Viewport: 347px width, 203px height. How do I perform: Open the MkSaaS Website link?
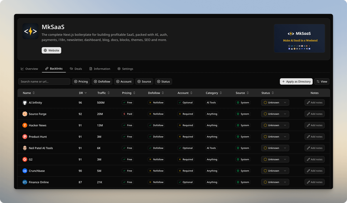(x=51, y=50)
